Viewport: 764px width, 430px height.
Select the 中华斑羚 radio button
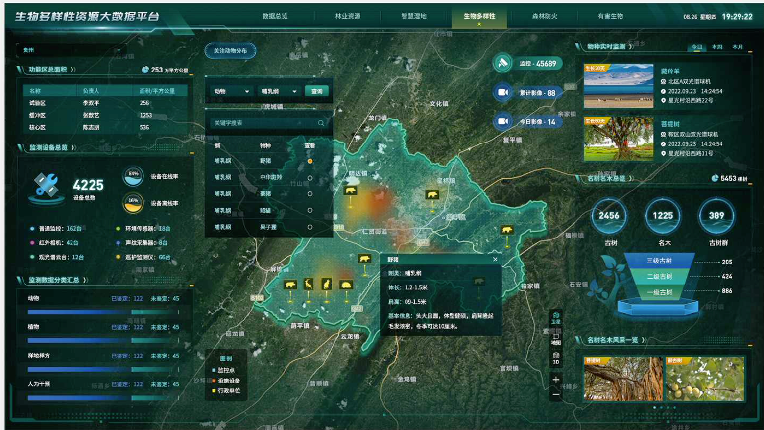[x=310, y=178]
